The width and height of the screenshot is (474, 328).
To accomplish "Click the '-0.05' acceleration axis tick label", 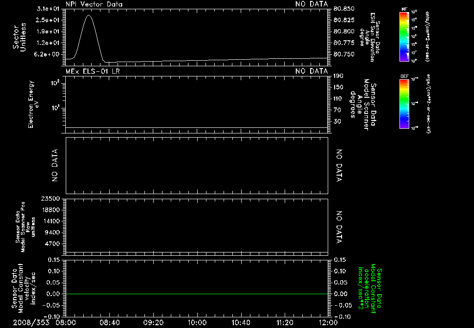I will [x=343, y=305].
